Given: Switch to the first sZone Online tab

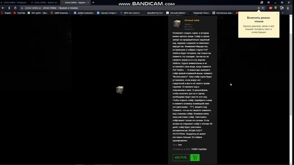Looking at the screenshot, I should pos(15,2).
